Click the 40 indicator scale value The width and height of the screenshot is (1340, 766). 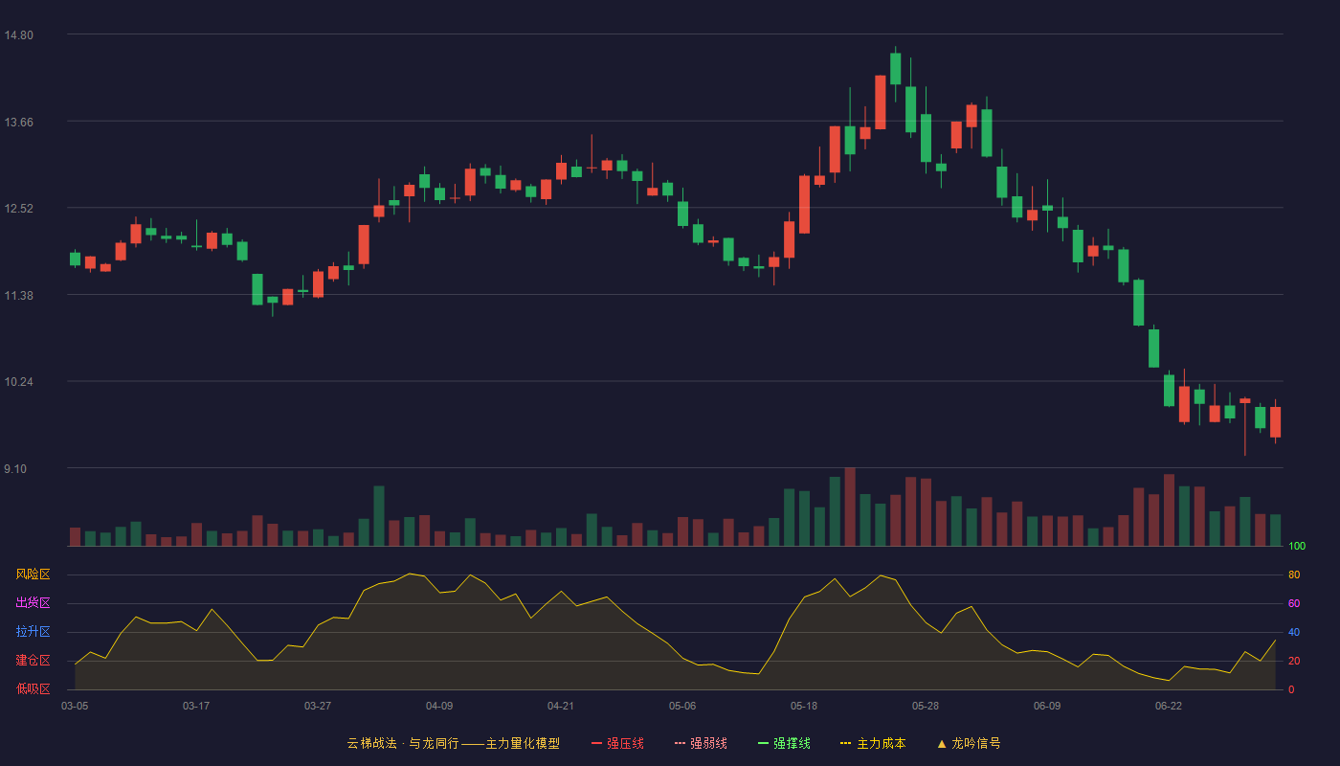(x=1294, y=632)
